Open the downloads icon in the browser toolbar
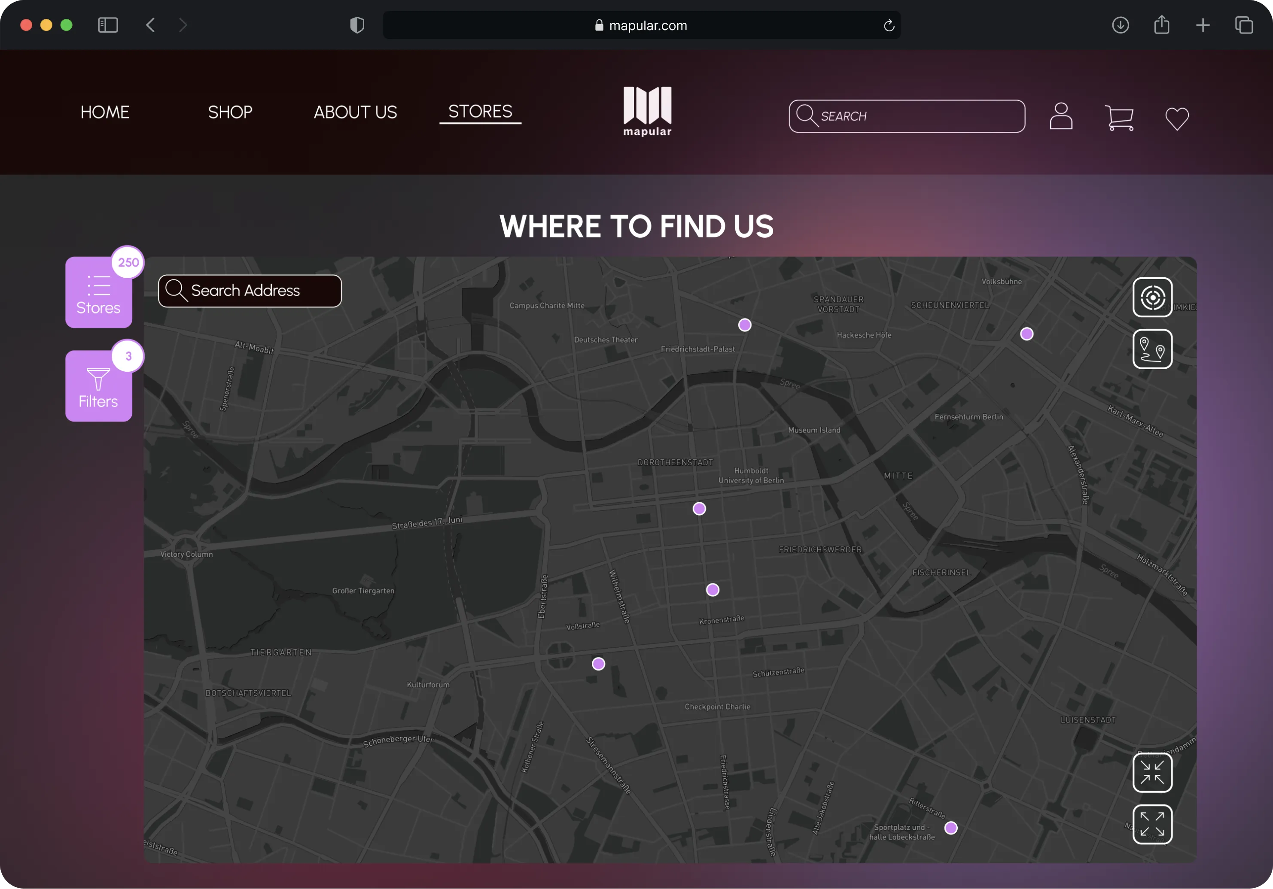Screen dimensions: 1273x889 coord(1121,25)
